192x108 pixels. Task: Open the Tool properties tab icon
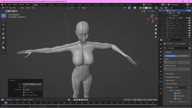[161, 44]
